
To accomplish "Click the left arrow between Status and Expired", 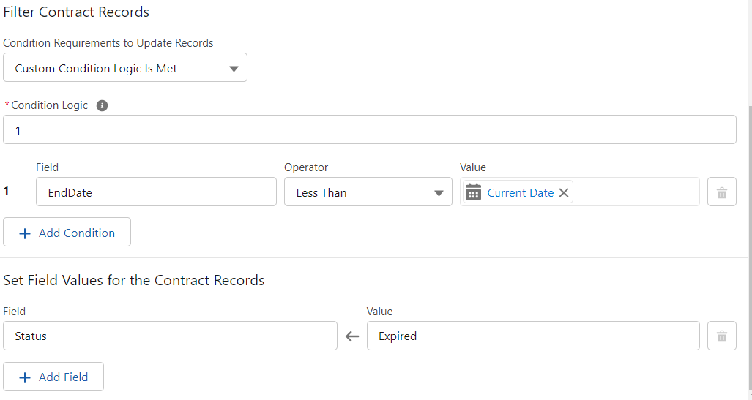I will (x=352, y=336).
